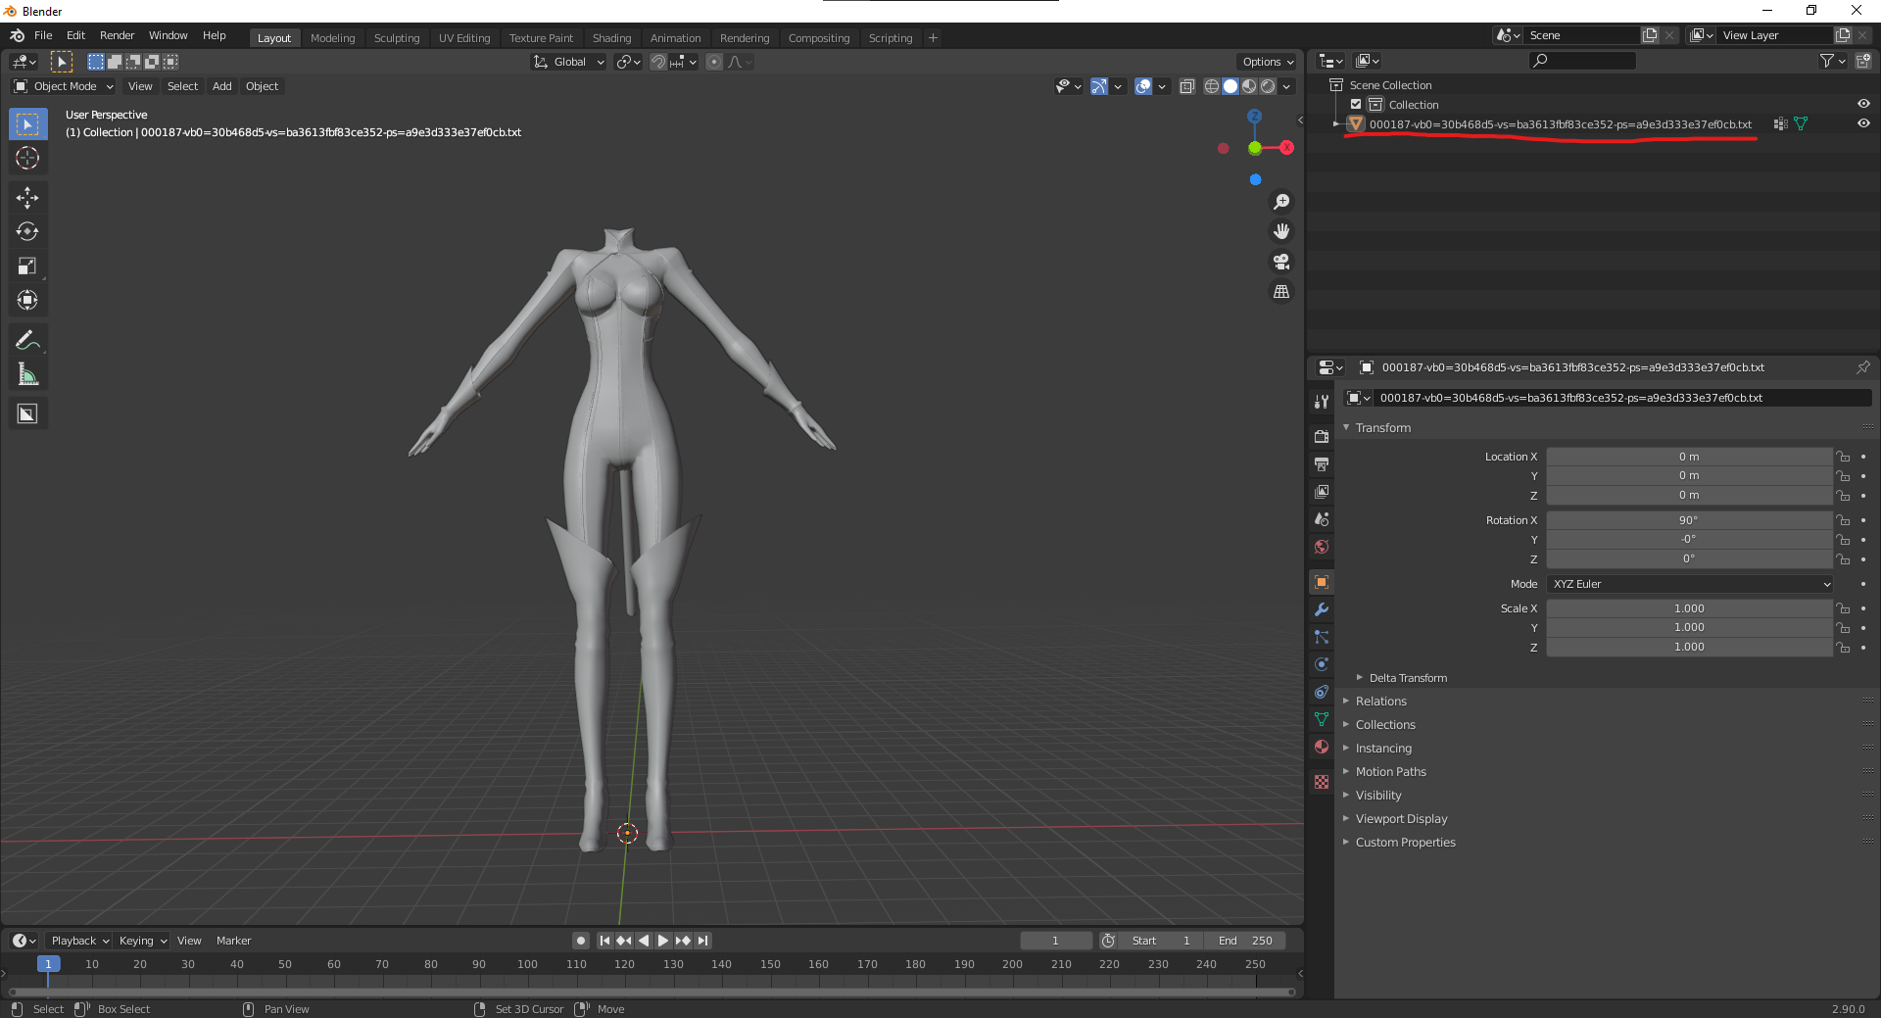Select the Measure tool
1881x1018 pixels.
tap(27, 374)
